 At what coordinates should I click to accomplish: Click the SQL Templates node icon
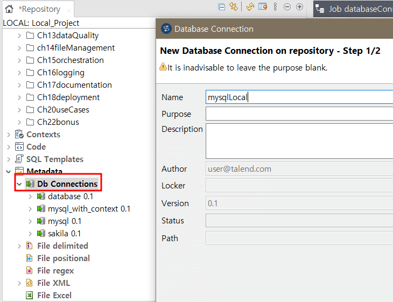click(x=19, y=159)
